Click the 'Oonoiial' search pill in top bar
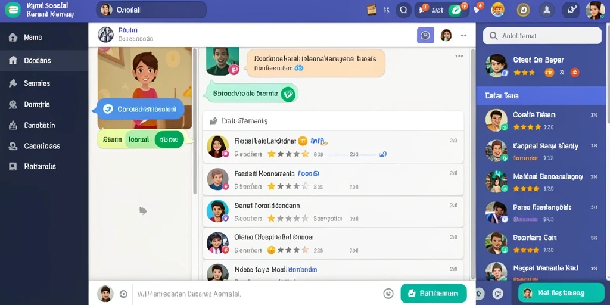 pyautogui.click(x=151, y=10)
